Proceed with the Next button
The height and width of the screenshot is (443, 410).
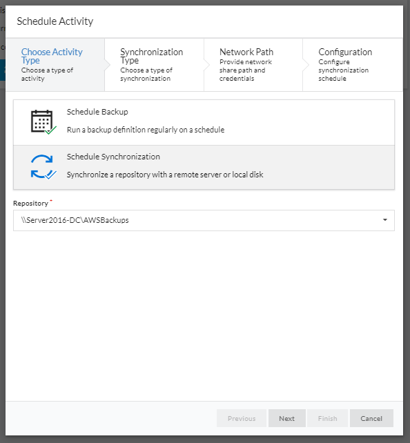tap(287, 418)
